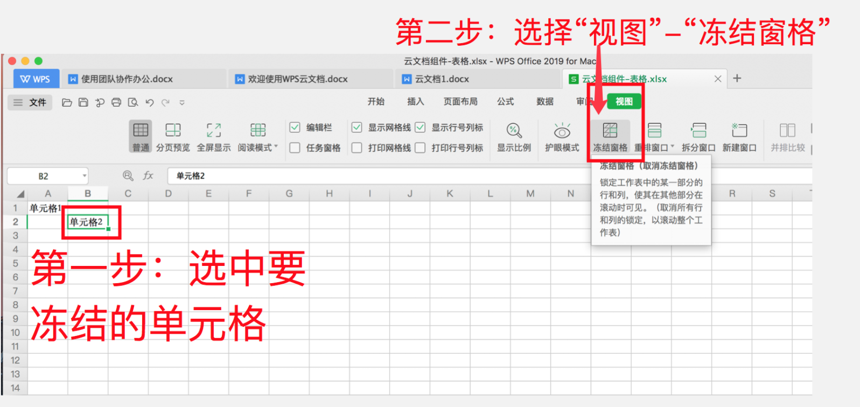The image size is (860, 407).
Task: Click cell A1 containing 单元格1
Action: tap(47, 208)
